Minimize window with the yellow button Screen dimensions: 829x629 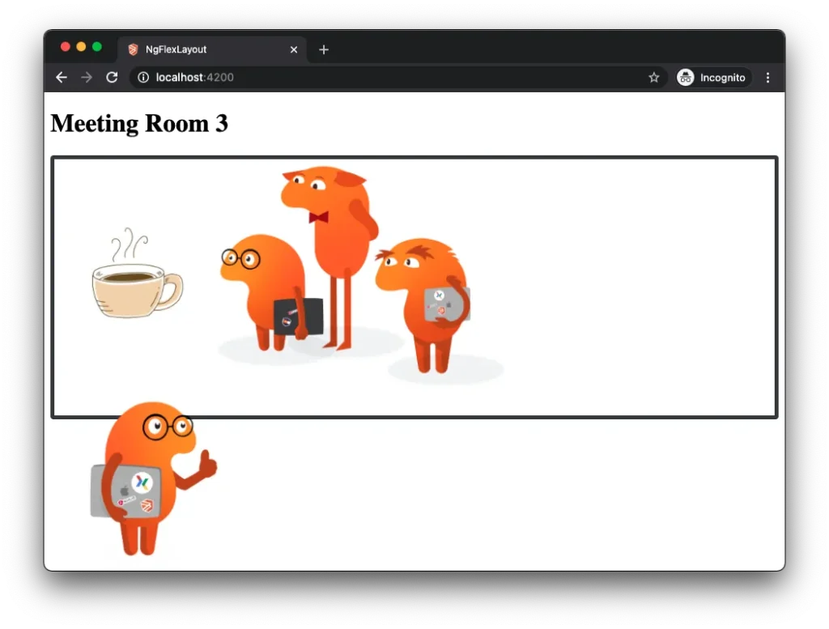tap(81, 46)
